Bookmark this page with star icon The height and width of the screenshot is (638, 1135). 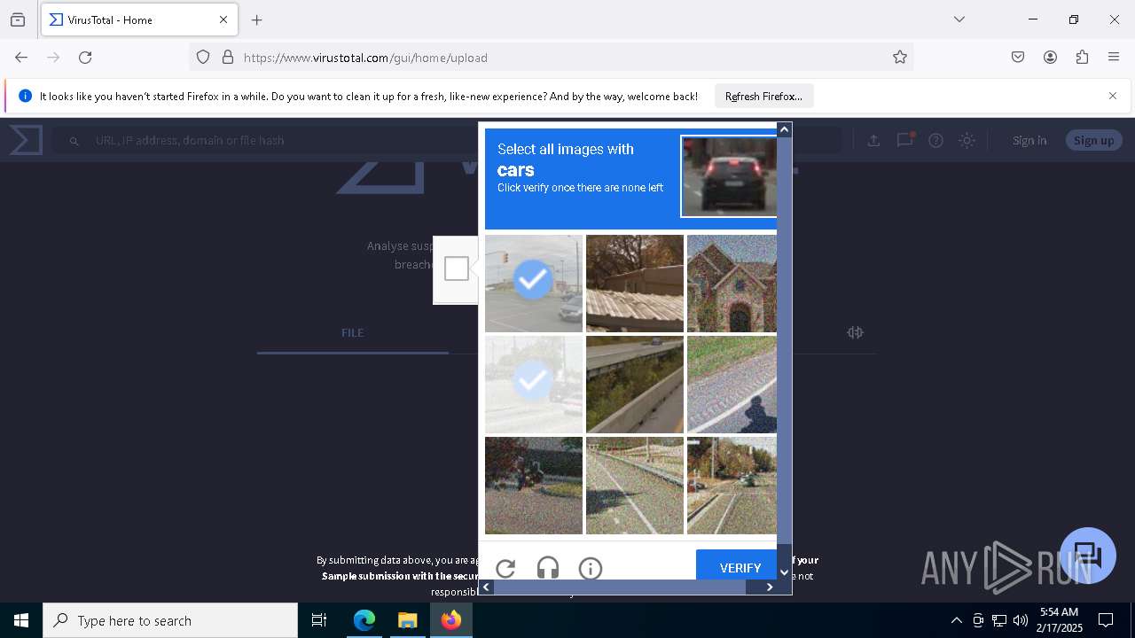click(x=900, y=58)
